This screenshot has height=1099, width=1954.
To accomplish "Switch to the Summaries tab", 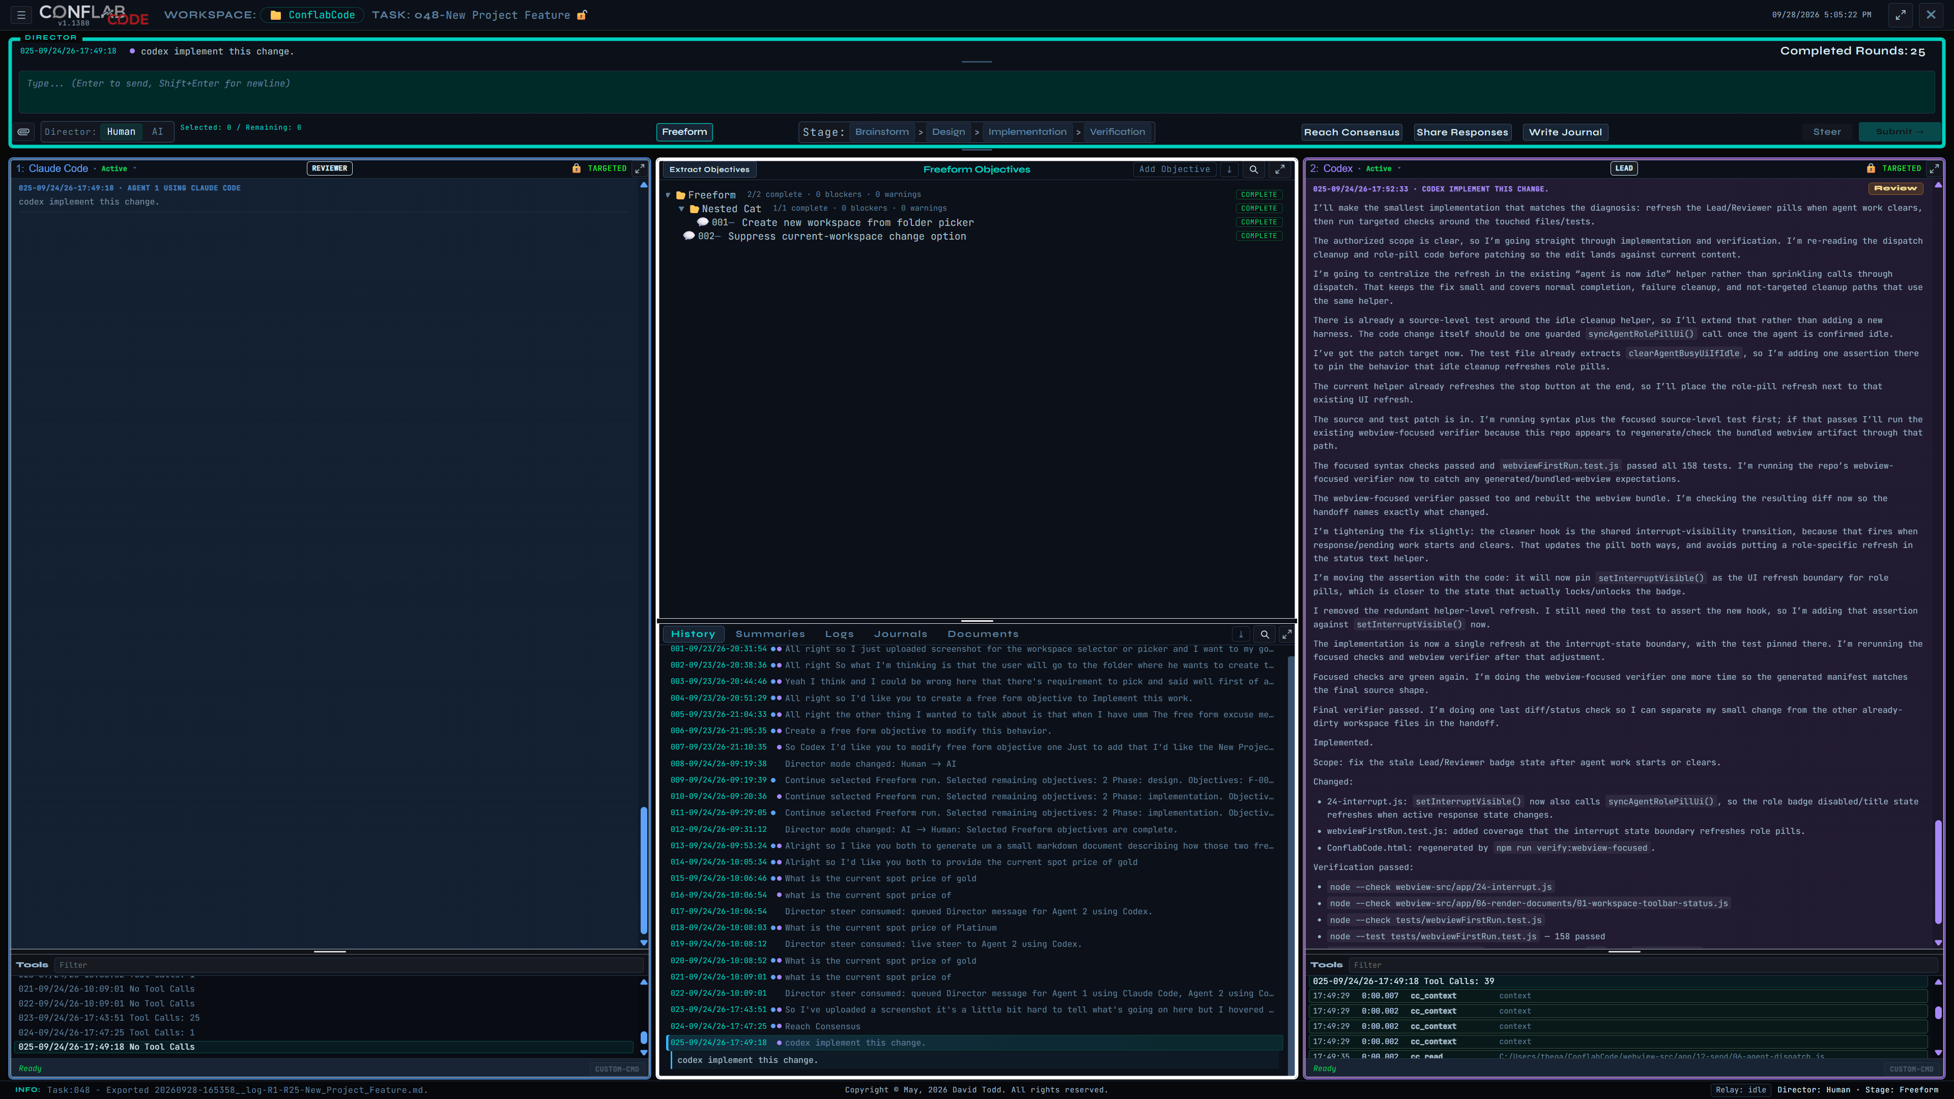I will point(770,634).
